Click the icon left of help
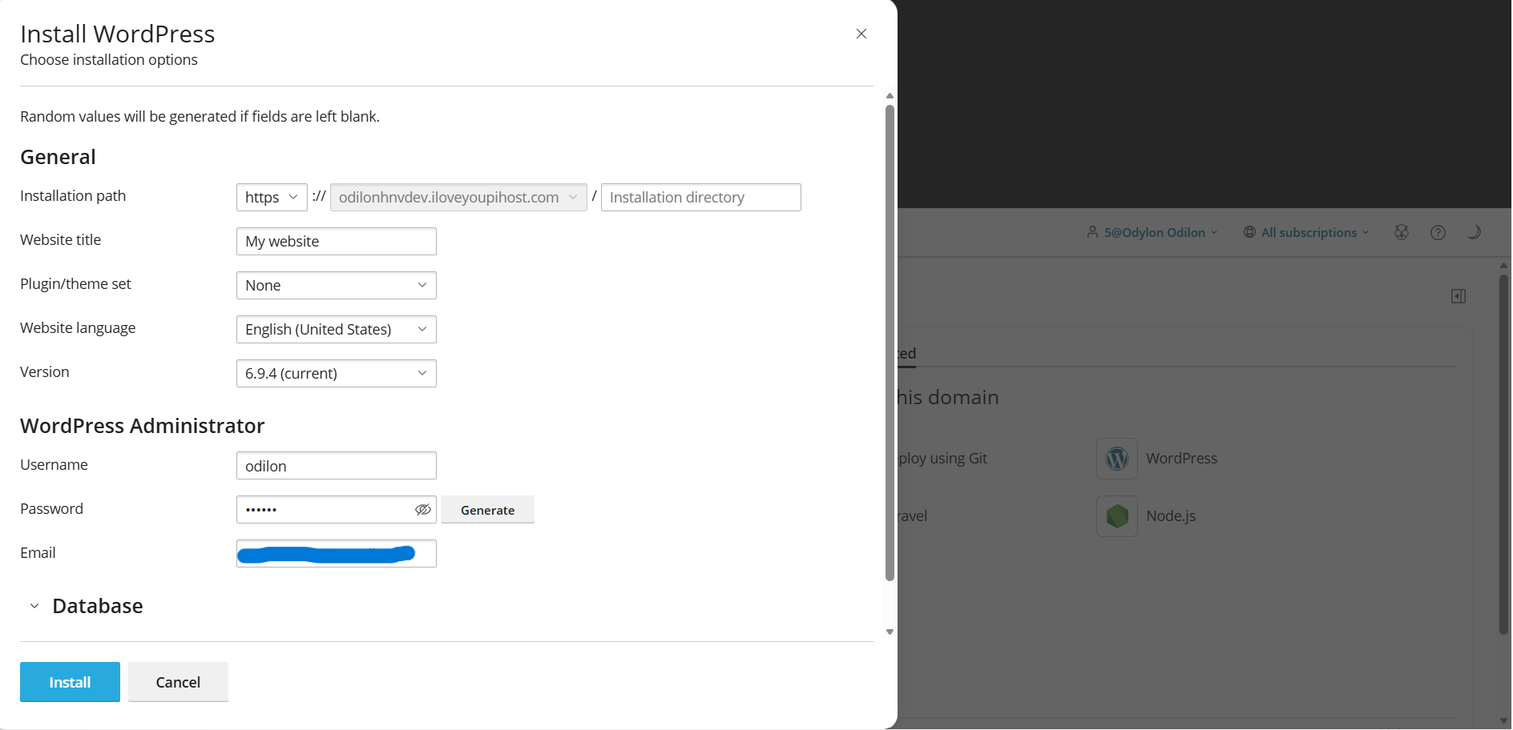 click(x=1401, y=233)
